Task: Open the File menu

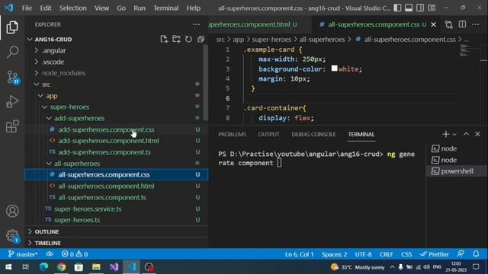Action: click(x=27, y=8)
